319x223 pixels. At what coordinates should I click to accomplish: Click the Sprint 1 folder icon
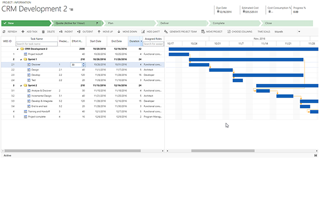click(x=26, y=59)
